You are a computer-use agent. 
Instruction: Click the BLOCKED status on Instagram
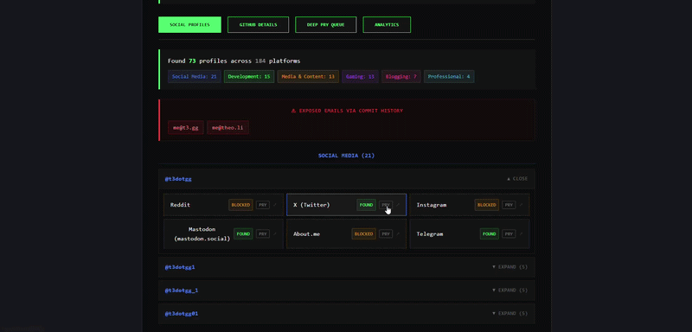487,205
